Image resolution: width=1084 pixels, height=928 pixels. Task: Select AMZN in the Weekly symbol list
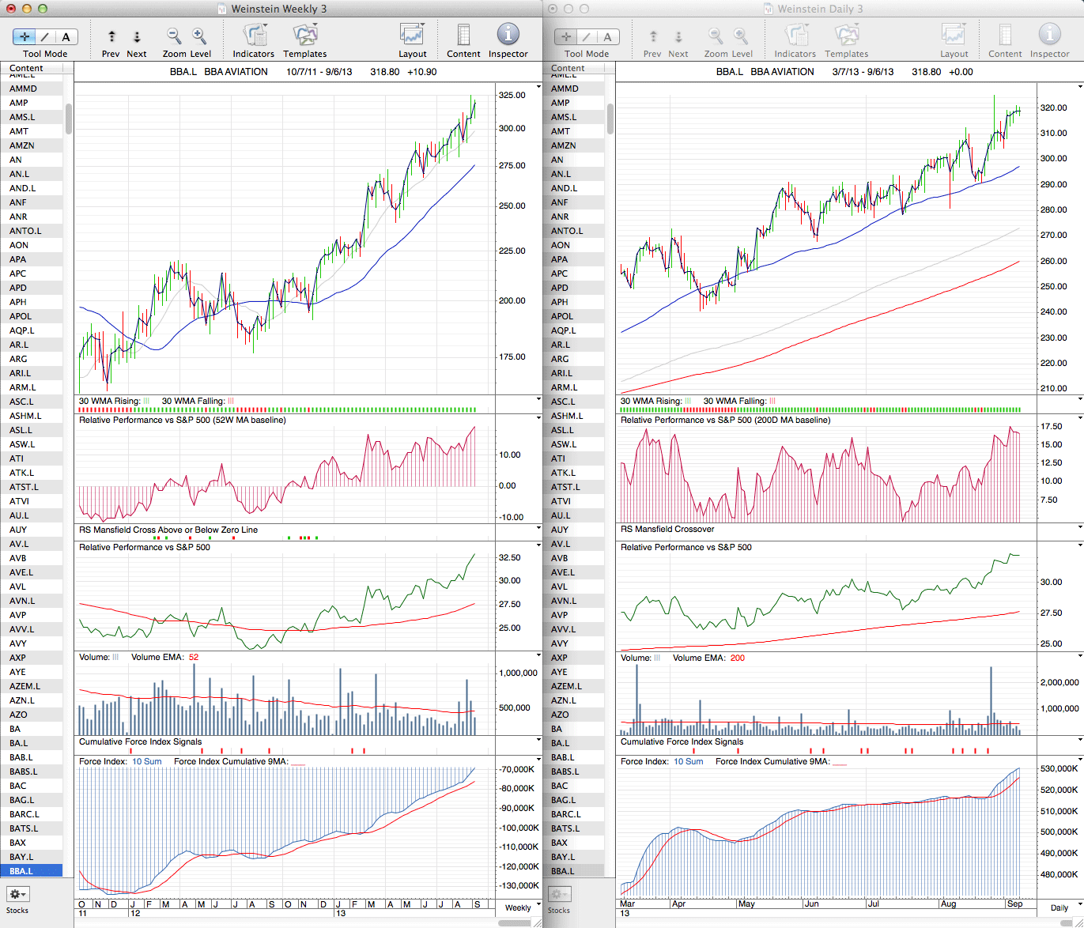[x=22, y=145]
